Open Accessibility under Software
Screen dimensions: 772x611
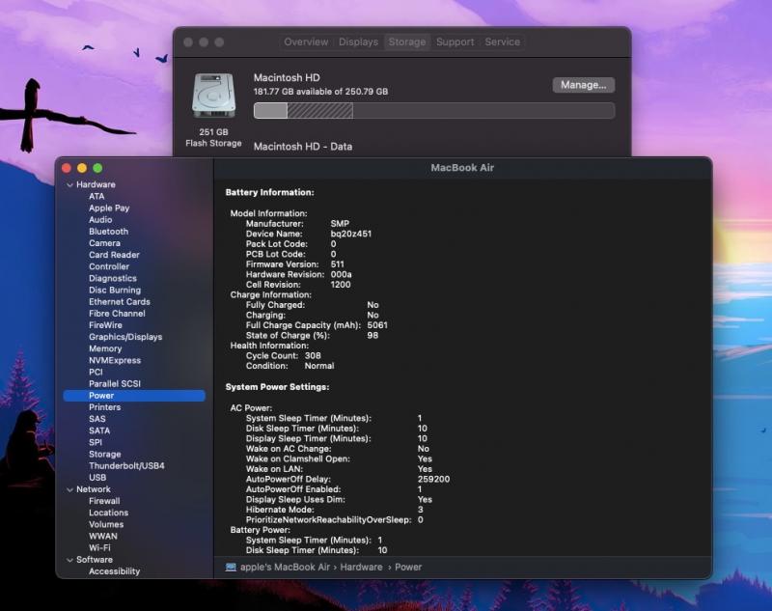coord(114,571)
